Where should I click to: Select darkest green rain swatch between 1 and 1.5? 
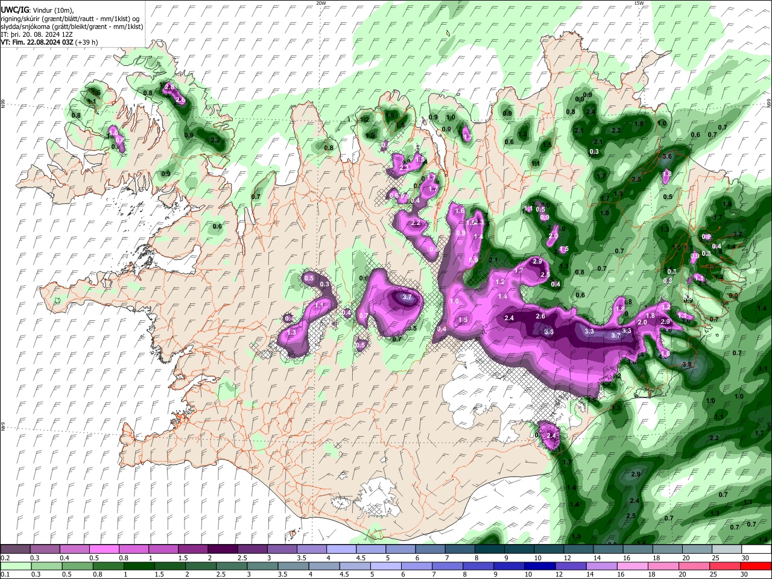(139, 566)
